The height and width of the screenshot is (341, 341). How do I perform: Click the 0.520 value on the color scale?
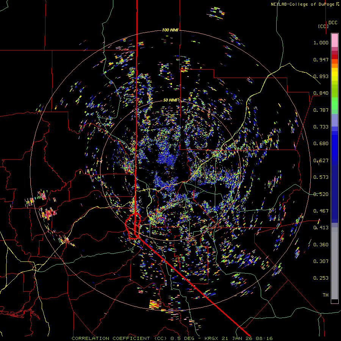pyautogui.click(x=321, y=194)
